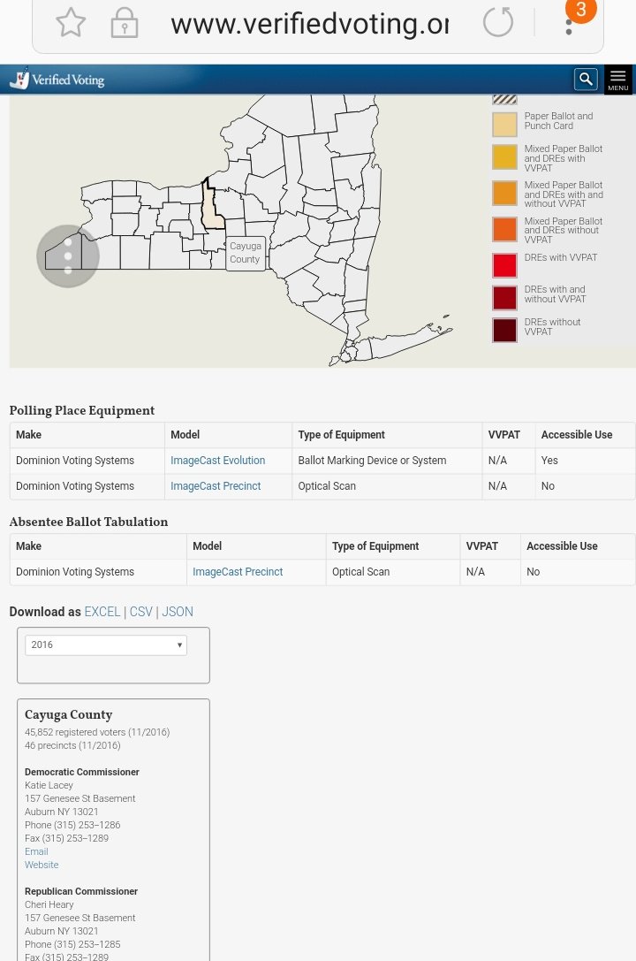This screenshot has width=636, height=961.
Task: Tap the bookmark star icon
Action: click(71, 23)
